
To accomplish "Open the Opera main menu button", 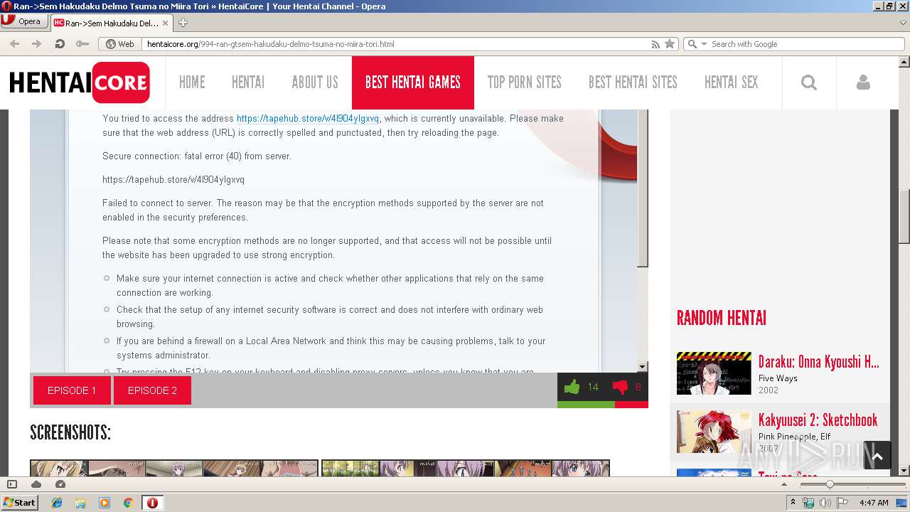I will coord(24,21).
